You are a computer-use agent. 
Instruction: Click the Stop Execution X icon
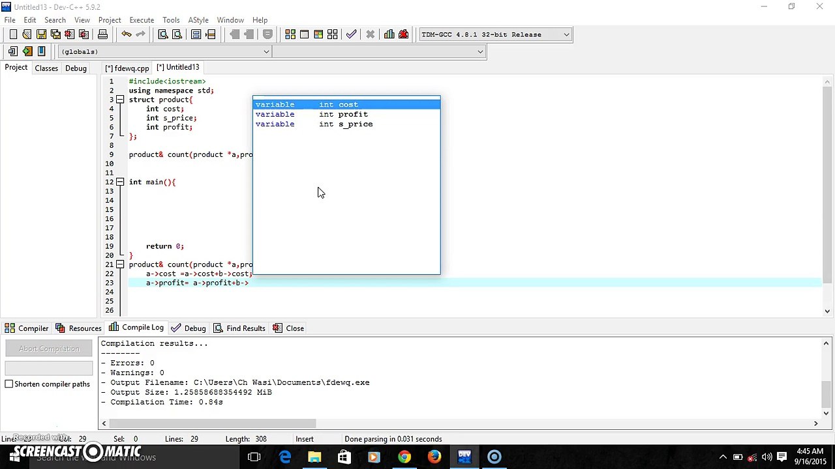[x=371, y=35]
